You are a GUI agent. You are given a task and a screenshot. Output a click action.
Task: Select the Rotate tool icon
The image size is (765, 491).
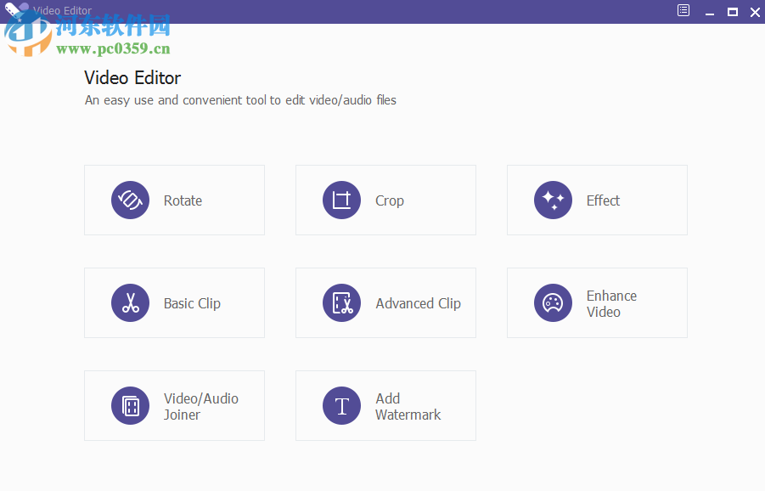pyautogui.click(x=130, y=200)
